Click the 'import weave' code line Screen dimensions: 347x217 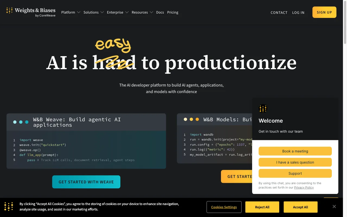coord(31,140)
